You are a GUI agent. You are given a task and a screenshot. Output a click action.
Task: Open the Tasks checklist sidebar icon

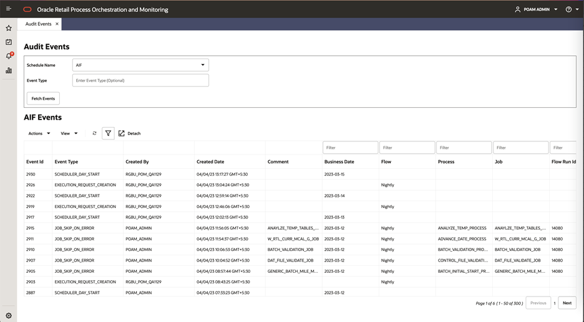[9, 42]
